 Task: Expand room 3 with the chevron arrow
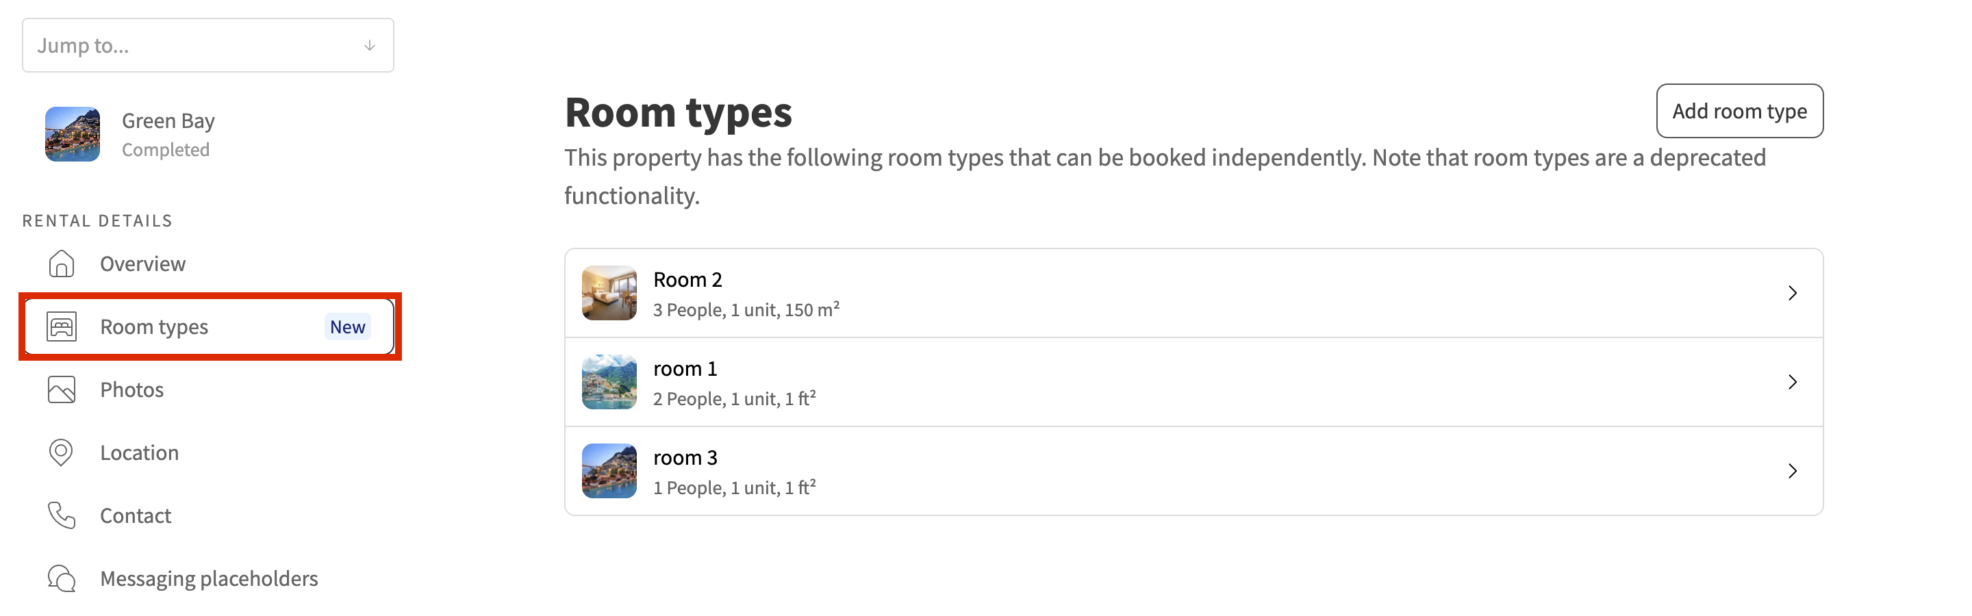tap(1792, 472)
